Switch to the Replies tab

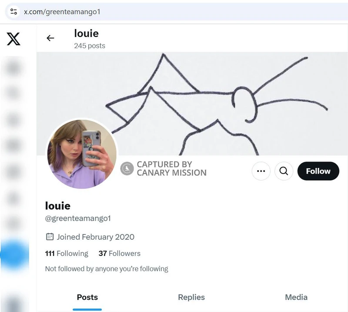point(191,297)
